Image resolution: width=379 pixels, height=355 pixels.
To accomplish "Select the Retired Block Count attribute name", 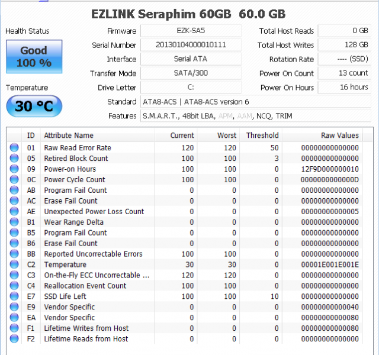I will coord(76,158).
